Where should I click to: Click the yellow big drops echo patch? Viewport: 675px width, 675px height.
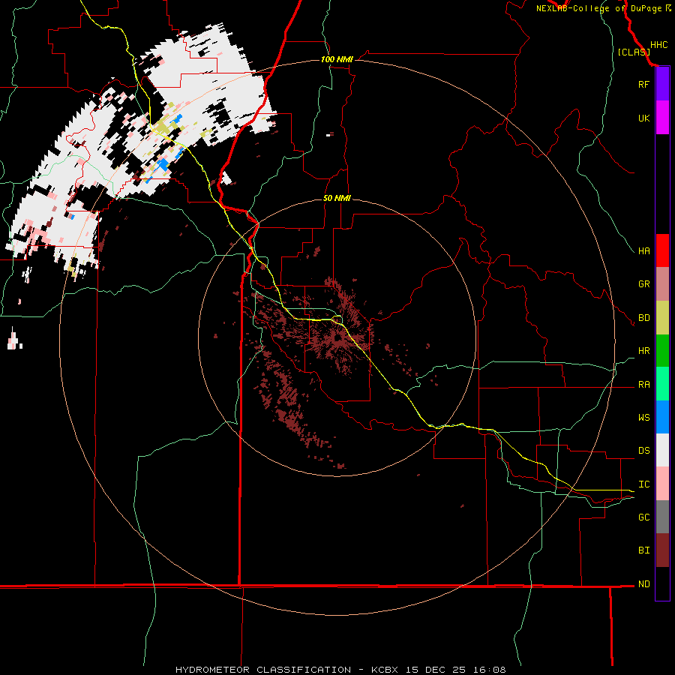pos(162,127)
